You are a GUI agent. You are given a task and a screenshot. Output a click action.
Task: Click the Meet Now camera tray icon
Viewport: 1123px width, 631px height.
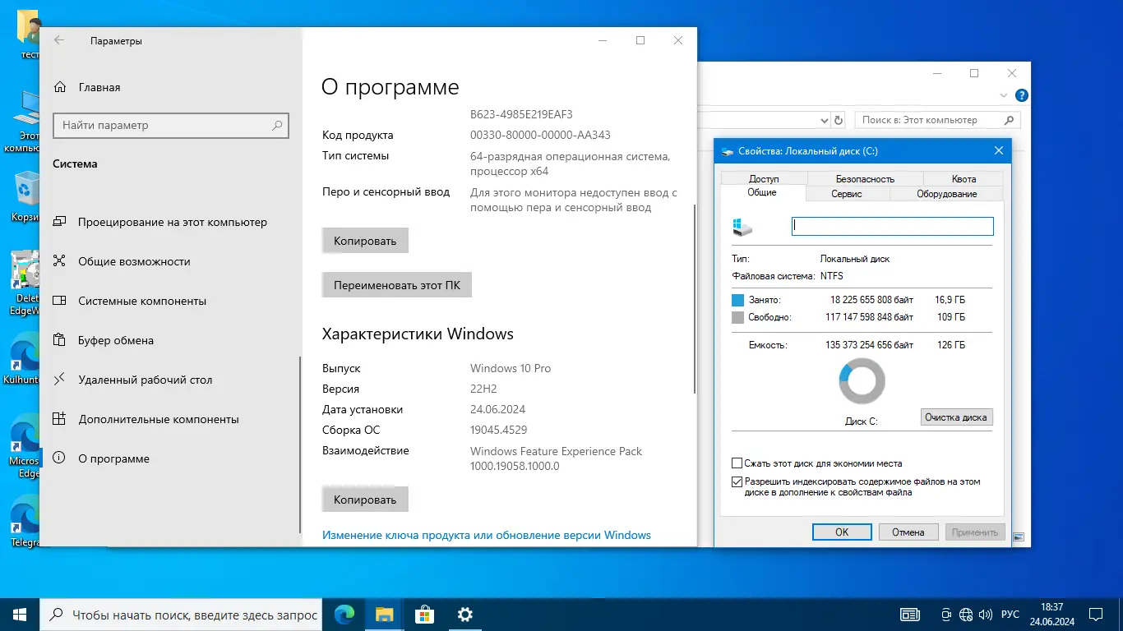(946, 615)
